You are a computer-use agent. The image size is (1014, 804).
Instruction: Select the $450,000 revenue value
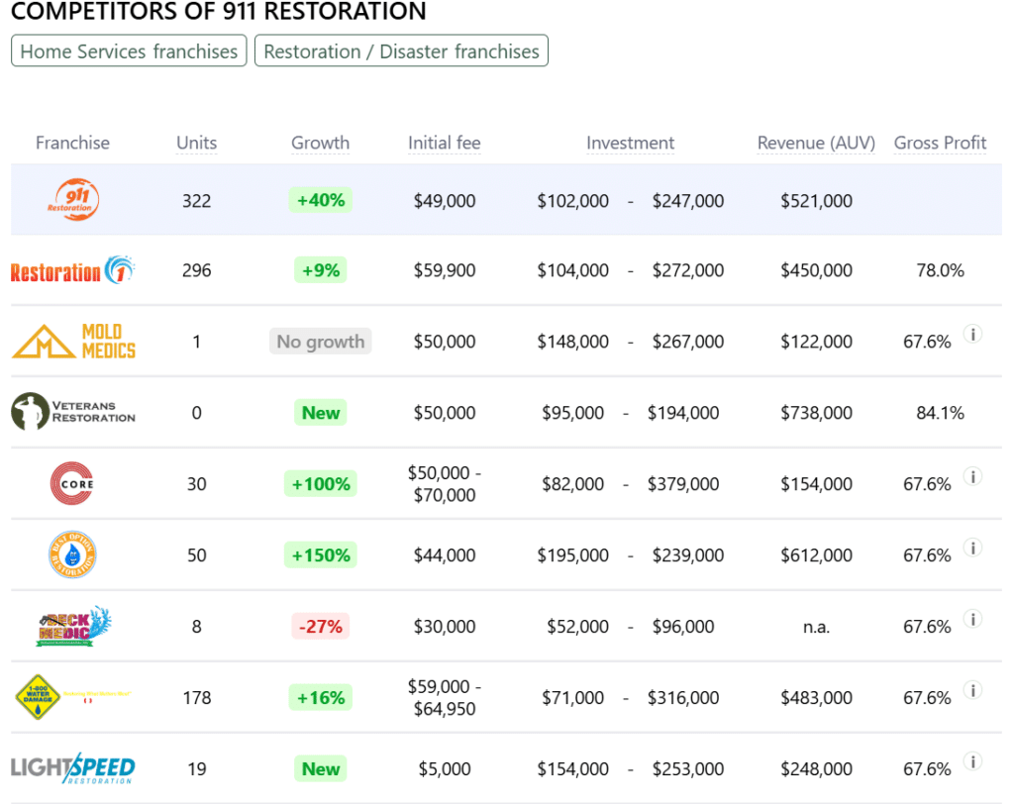816,270
